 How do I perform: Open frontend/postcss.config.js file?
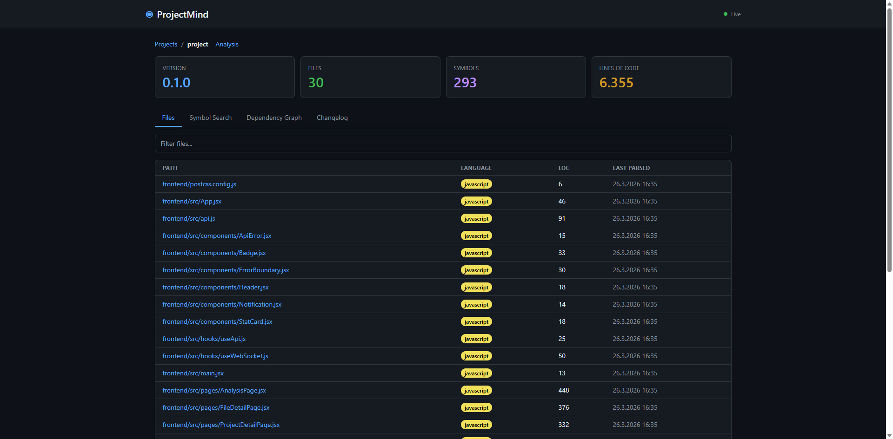(x=199, y=184)
